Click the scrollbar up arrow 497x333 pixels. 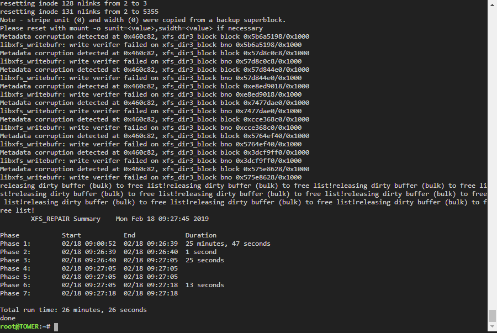(x=492, y=5)
